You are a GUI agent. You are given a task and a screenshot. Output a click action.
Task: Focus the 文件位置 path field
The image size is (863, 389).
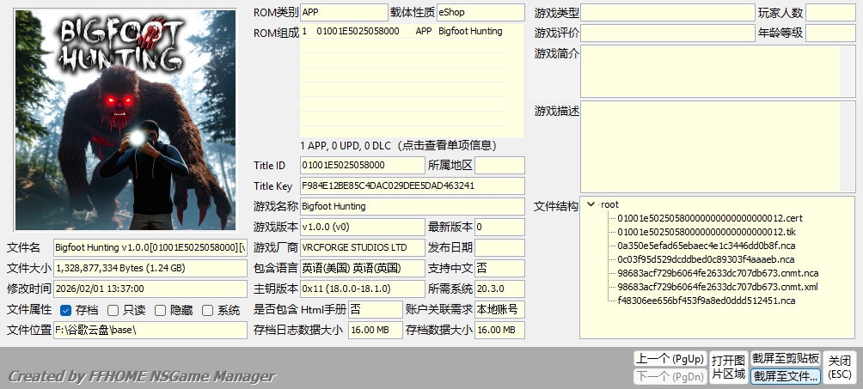coord(150,331)
